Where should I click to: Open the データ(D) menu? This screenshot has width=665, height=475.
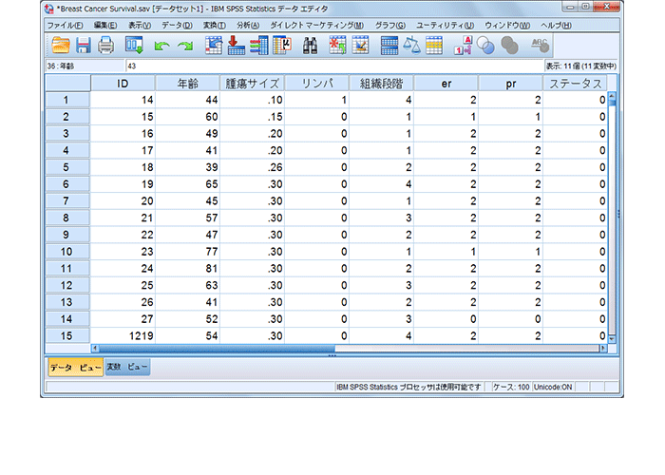[177, 26]
